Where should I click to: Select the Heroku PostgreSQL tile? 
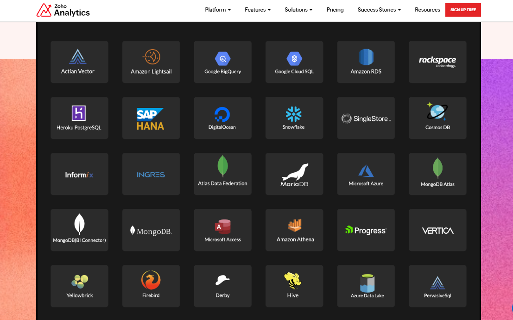click(79, 118)
